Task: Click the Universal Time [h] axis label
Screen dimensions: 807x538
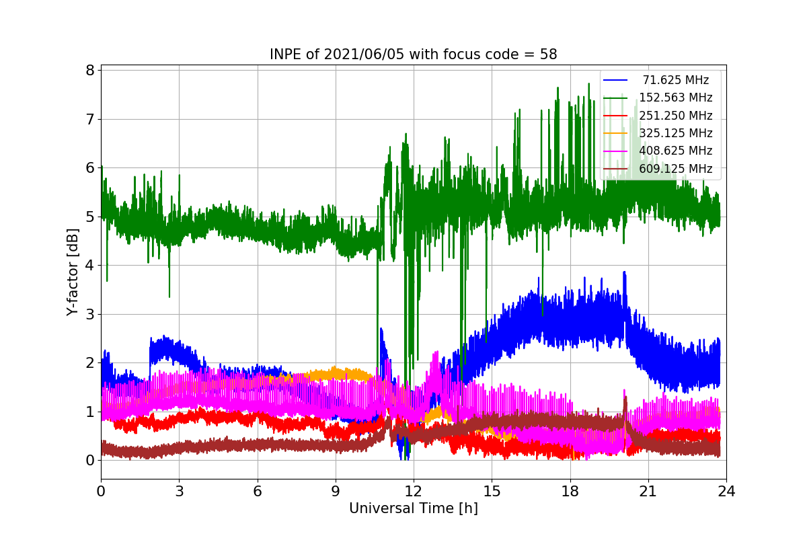Action: pyautogui.click(x=413, y=509)
